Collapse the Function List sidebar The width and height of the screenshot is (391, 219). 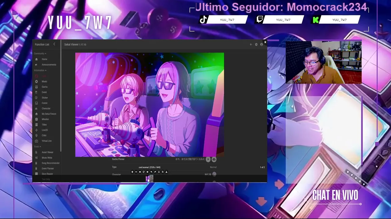[54, 44]
